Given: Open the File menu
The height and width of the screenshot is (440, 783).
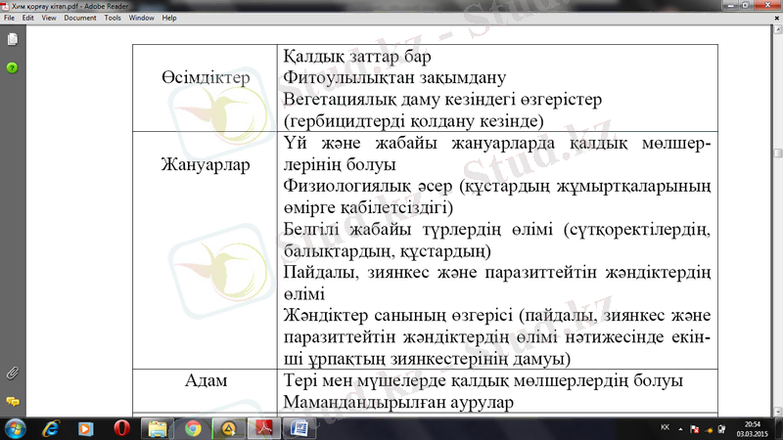Looking at the screenshot, I should 9,18.
